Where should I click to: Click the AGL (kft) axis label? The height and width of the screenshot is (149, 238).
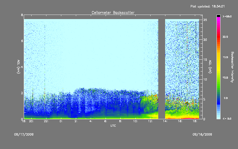(x=210, y=67)
